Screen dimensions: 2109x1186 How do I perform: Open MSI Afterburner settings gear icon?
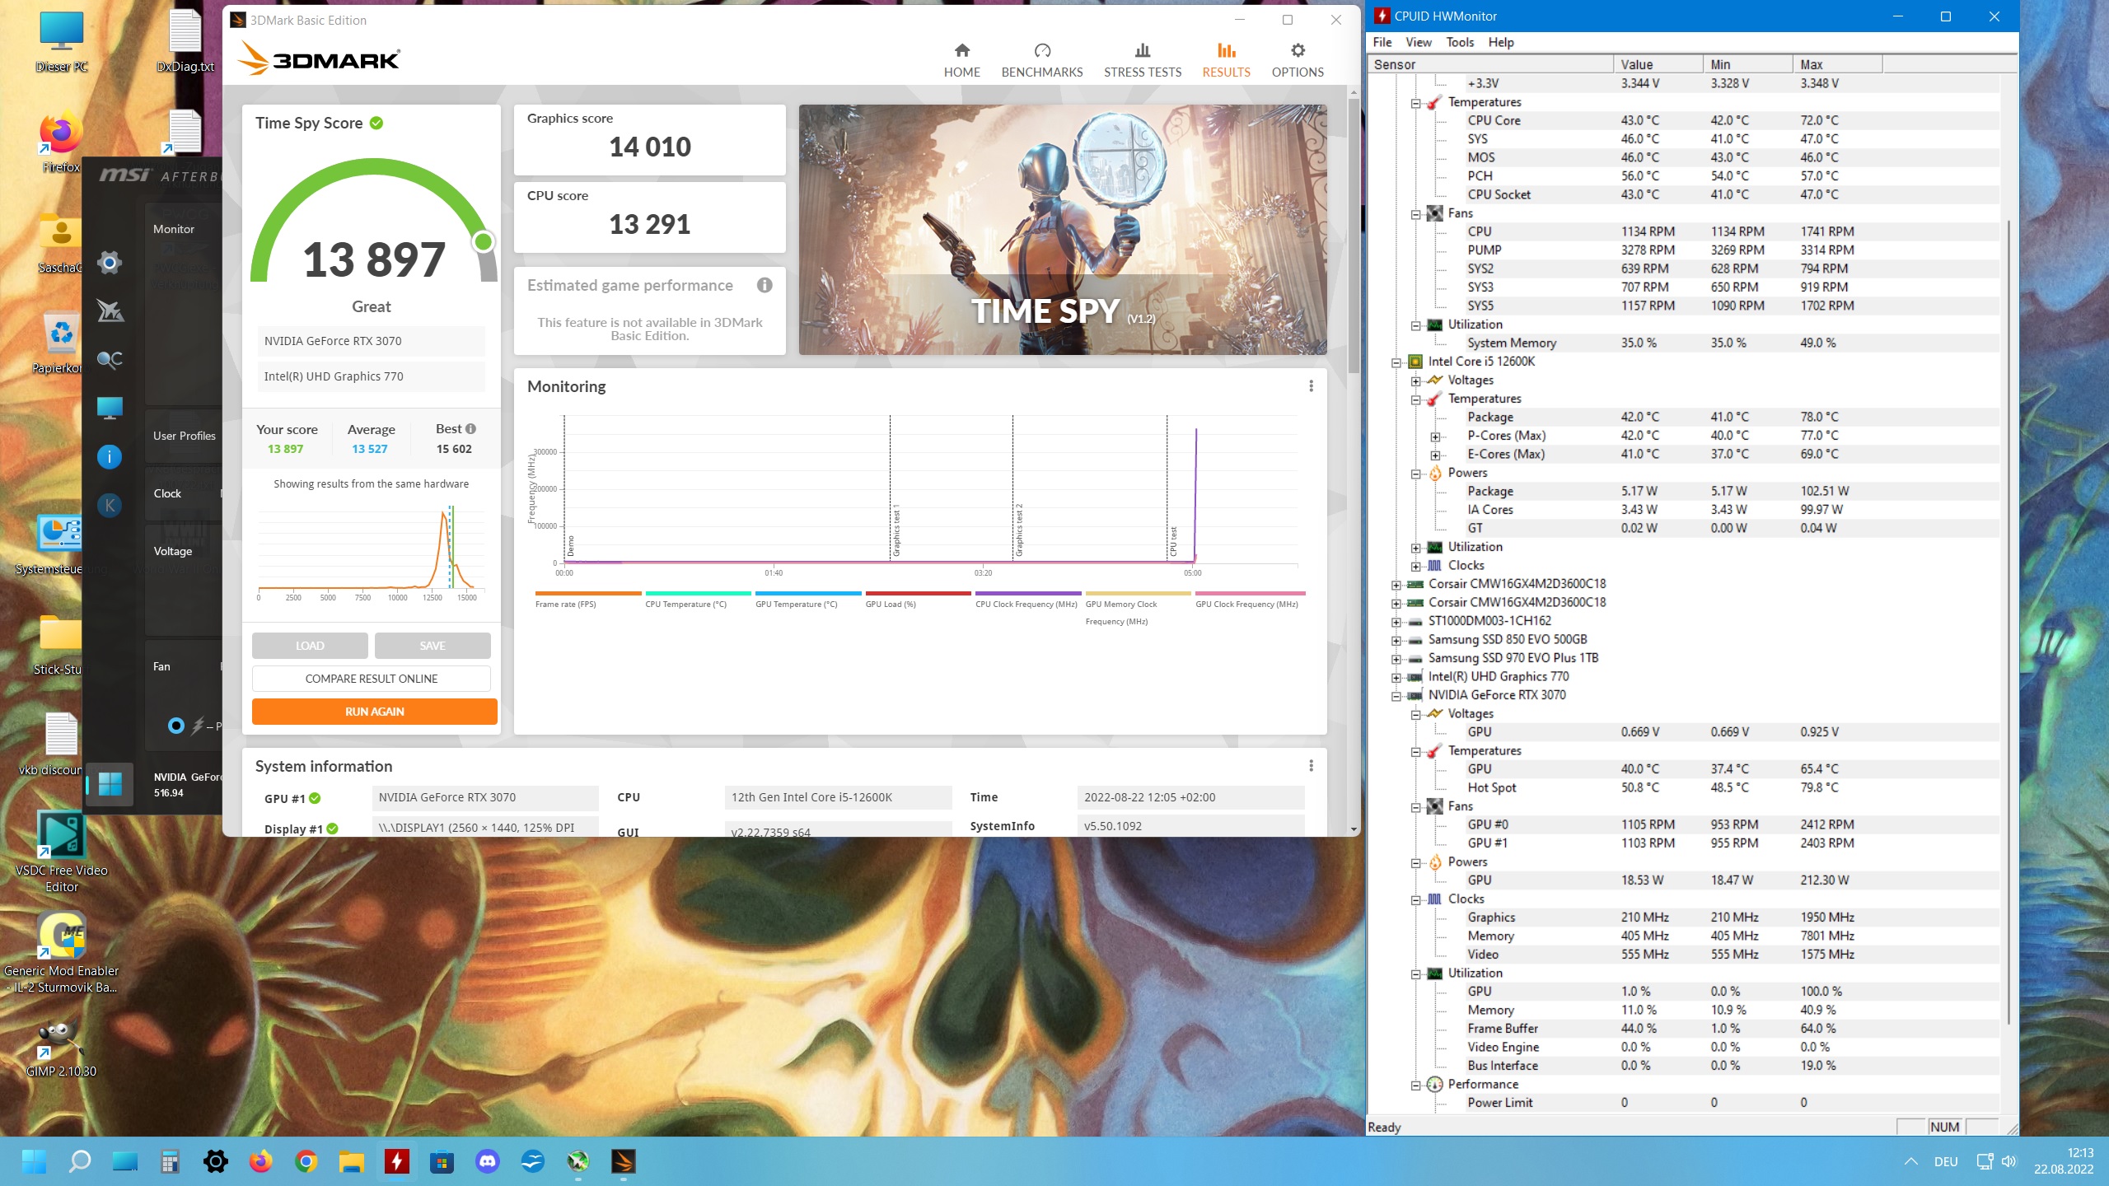tap(109, 263)
